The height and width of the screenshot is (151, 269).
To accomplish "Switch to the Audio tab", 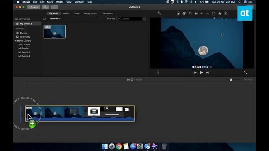I will pyautogui.click(x=66, y=13).
